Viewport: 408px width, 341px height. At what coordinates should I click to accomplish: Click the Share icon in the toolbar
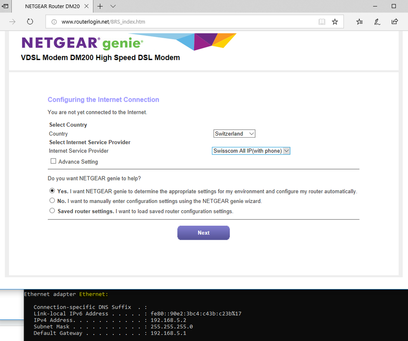click(x=395, y=22)
